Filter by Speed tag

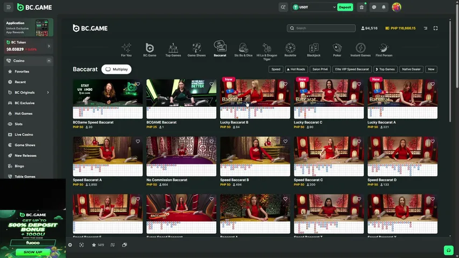point(276,69)
